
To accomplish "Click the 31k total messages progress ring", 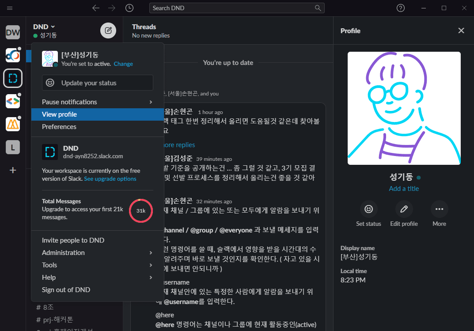I will 141,211.
